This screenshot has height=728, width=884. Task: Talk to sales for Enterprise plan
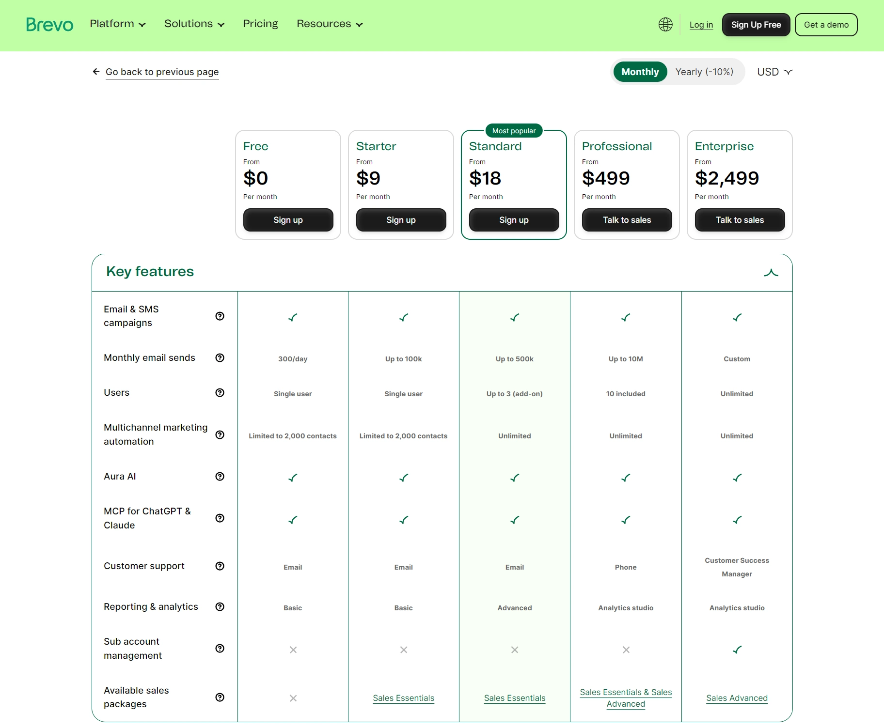tap(740, 220)
